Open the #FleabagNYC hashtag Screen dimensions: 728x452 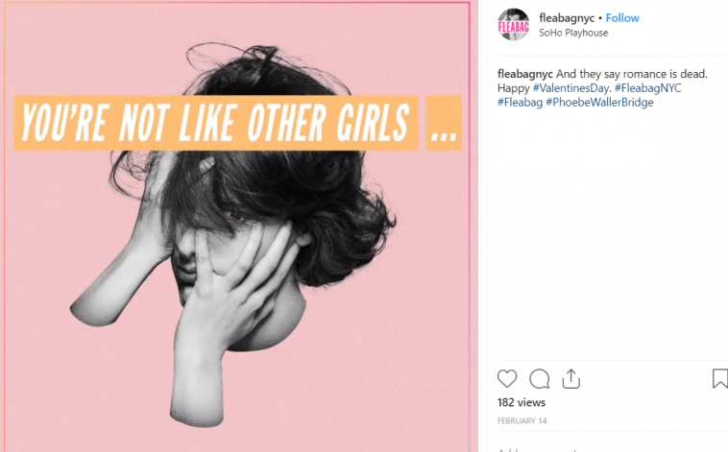pos(647,88)
